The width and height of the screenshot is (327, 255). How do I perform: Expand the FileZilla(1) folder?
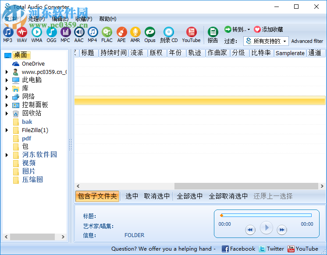(x=7, y=130)
